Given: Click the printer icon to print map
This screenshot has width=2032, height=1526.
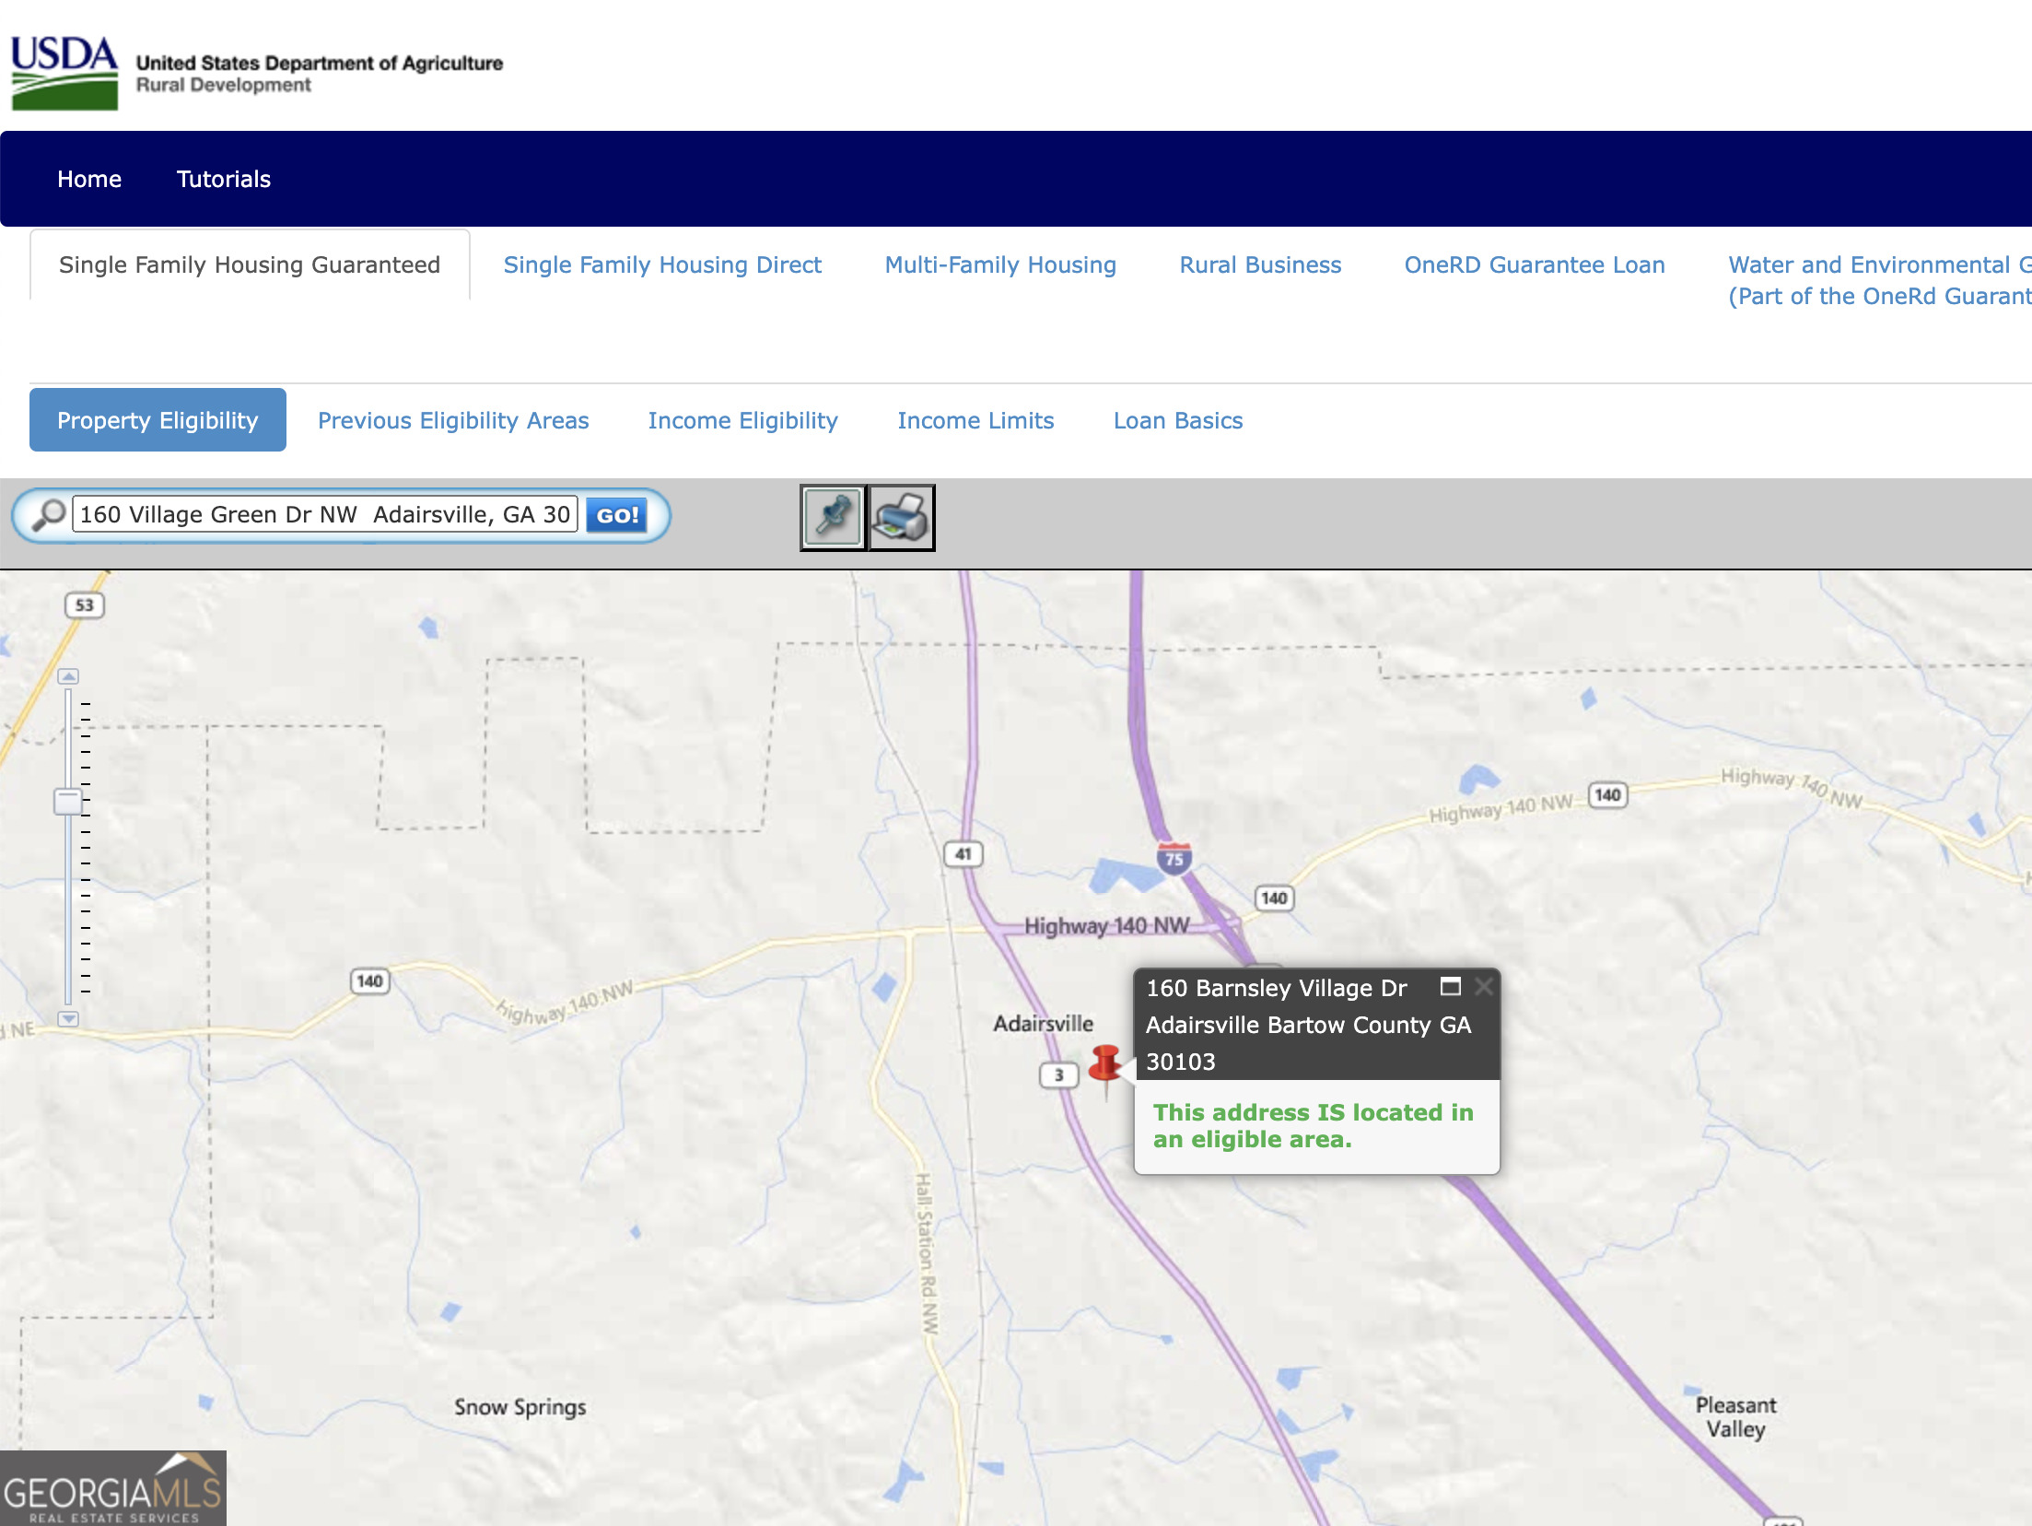Looking at the screenshot, I should (x=901, y=517).
